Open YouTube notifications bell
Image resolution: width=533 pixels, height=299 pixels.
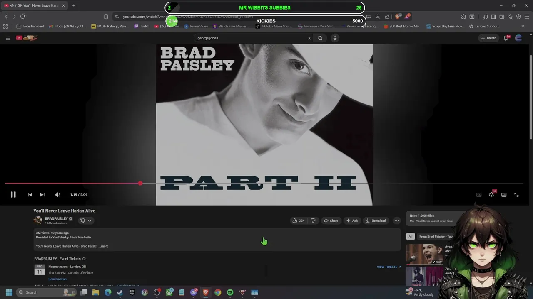[x=506, y=38]
